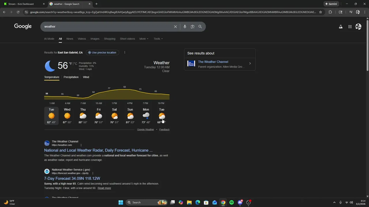Click the magnifier search button in the search box

(200, 26)
